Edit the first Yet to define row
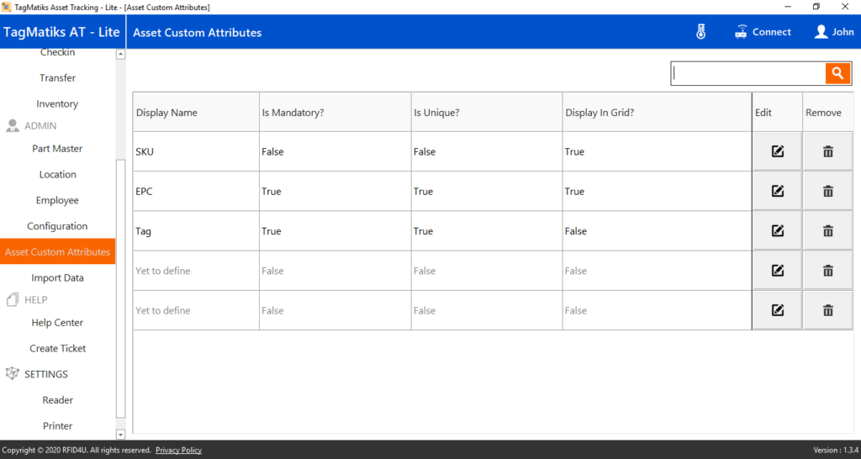The image size is (861, 459). [777, 271]
